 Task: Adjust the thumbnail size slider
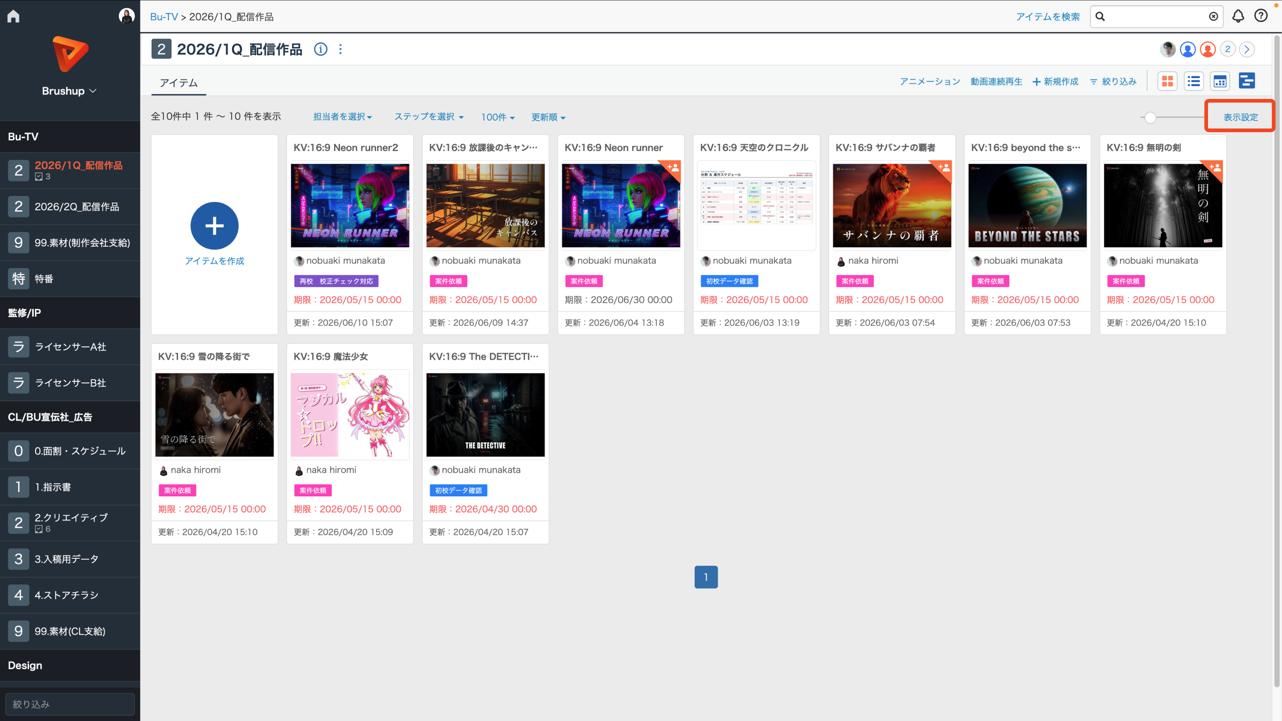[x=1150, y=117]
